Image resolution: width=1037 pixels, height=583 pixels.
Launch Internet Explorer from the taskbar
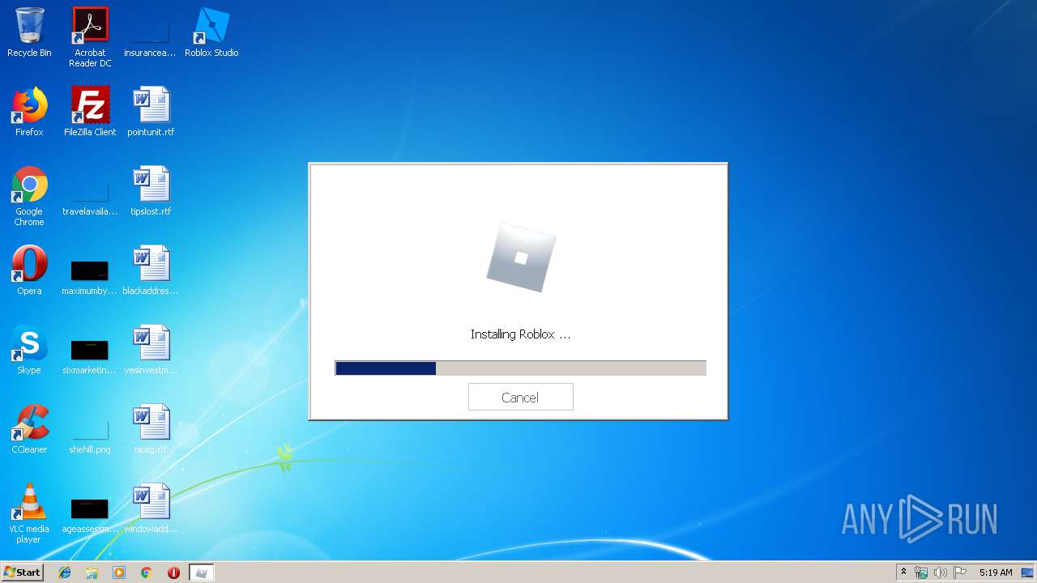point(65,572)
